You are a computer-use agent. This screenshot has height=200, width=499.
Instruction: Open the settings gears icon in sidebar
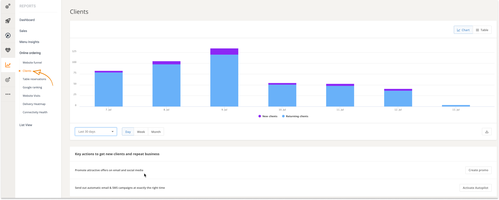coord(8,6)
